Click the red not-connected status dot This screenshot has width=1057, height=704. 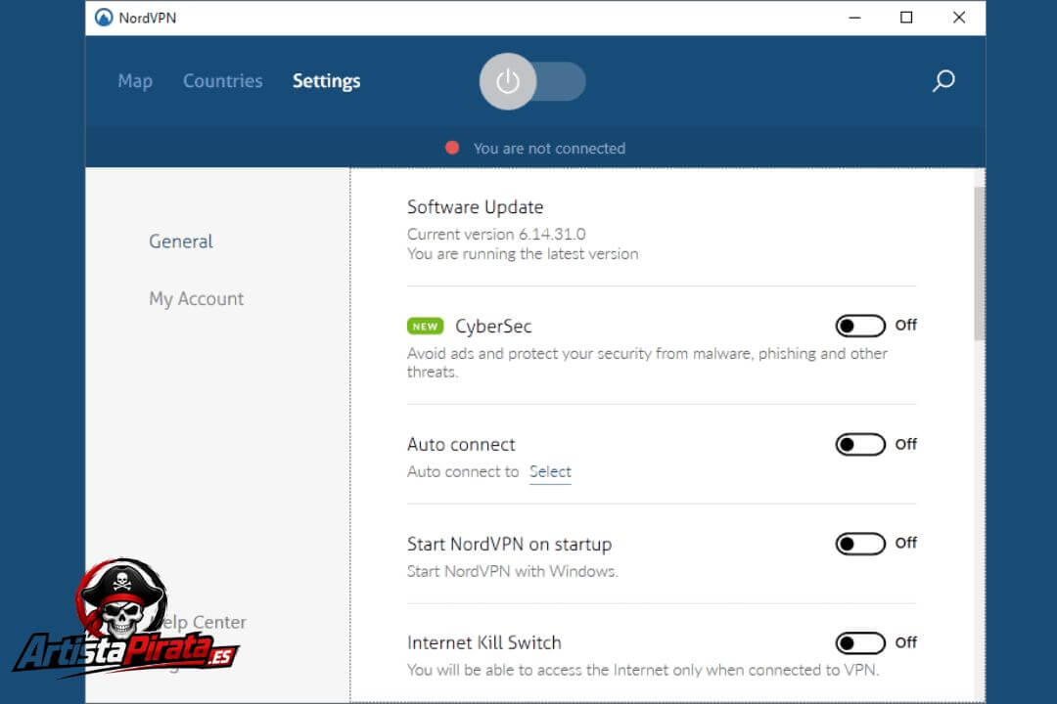click(x=452, y=148)
